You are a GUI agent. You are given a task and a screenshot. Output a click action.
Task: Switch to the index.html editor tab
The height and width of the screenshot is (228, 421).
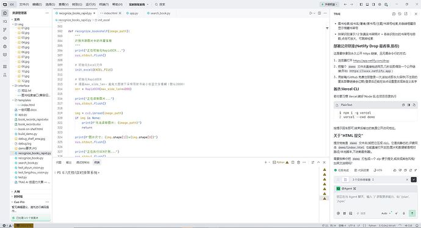point(110,13)
